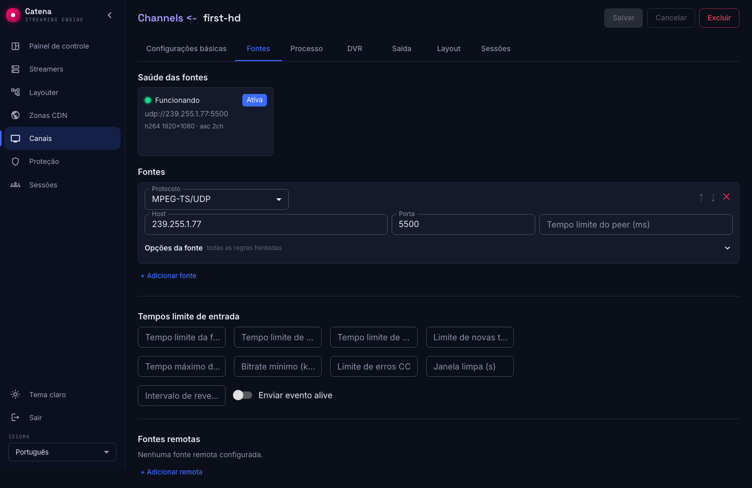Open Proteção in the sidebar
The height and width of the screenshot is (488, 752).
[62, 161]
